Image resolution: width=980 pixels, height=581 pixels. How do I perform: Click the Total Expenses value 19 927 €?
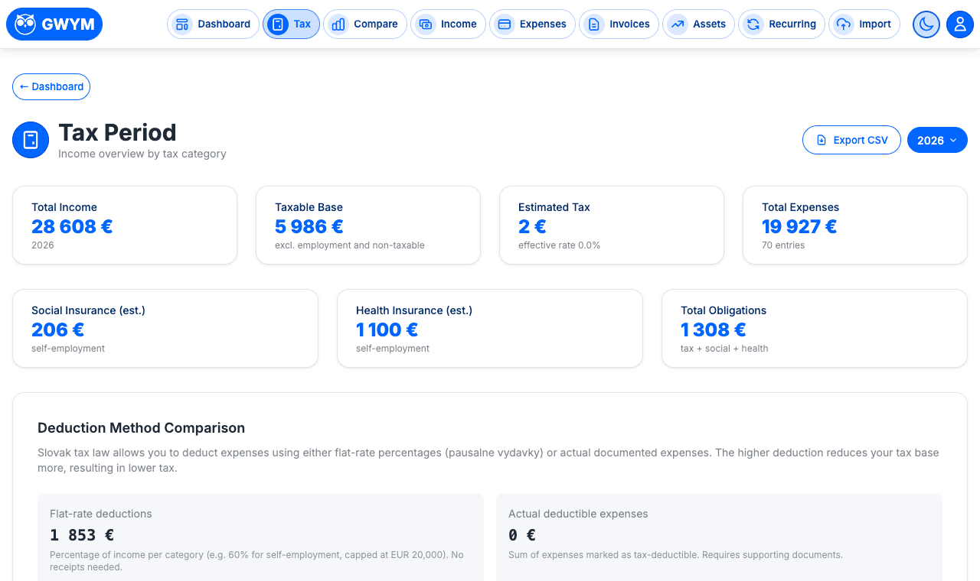799,227
